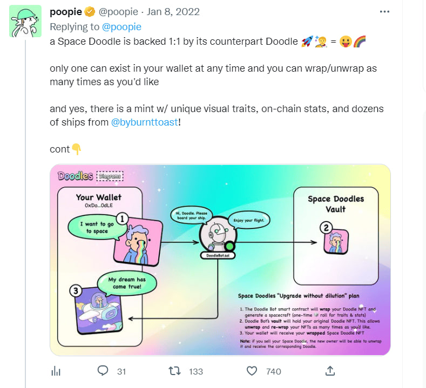Click the reply speech bubble icon
Screen dimensions: 426x388
pyautogui.click(x=104, y=371)
